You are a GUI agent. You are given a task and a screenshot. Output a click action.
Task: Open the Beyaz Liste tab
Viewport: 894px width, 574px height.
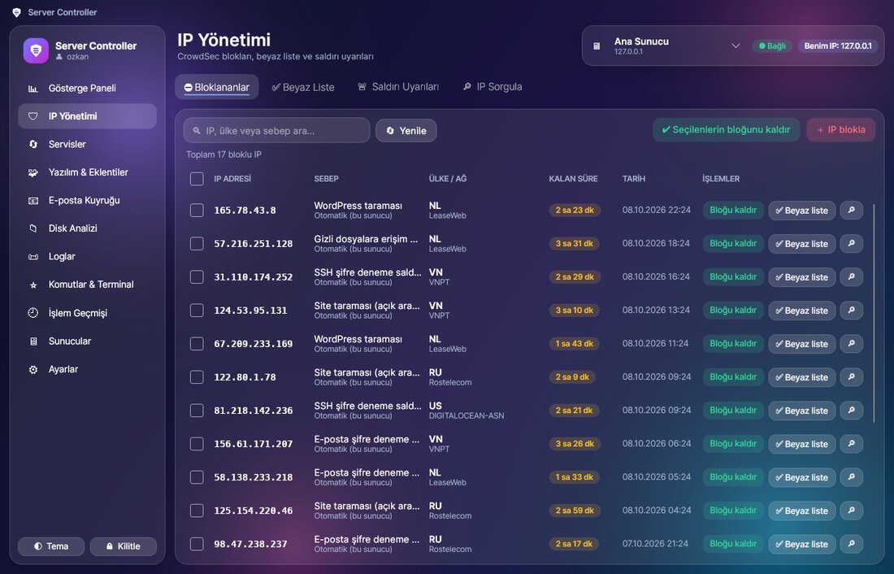pyautogui.click(x=303, y=87)
